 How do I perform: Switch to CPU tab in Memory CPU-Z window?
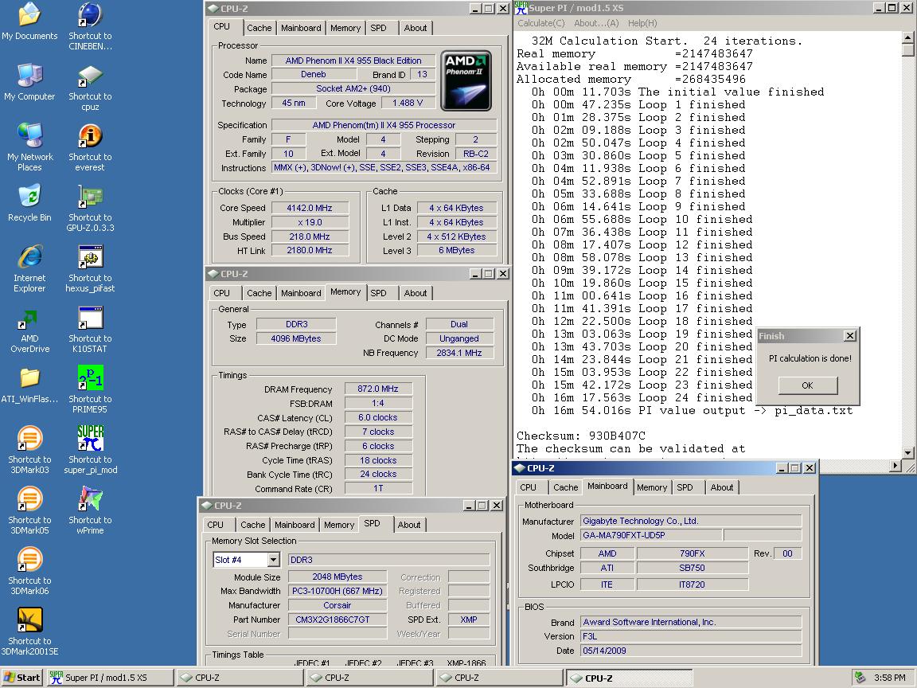pos(221,293)
